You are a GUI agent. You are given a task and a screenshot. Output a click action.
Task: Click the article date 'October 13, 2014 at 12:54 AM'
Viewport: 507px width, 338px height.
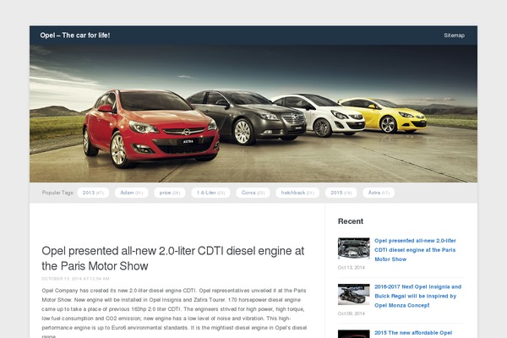75,279
